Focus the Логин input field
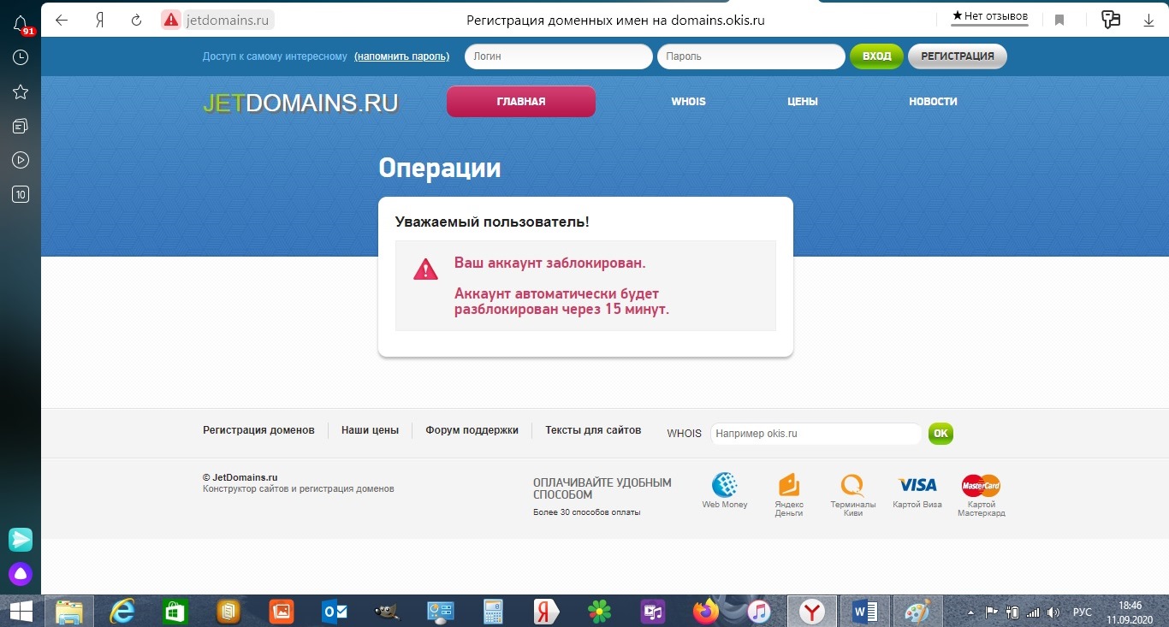This screenshot has height=627, width=1169. click(559, 56)
